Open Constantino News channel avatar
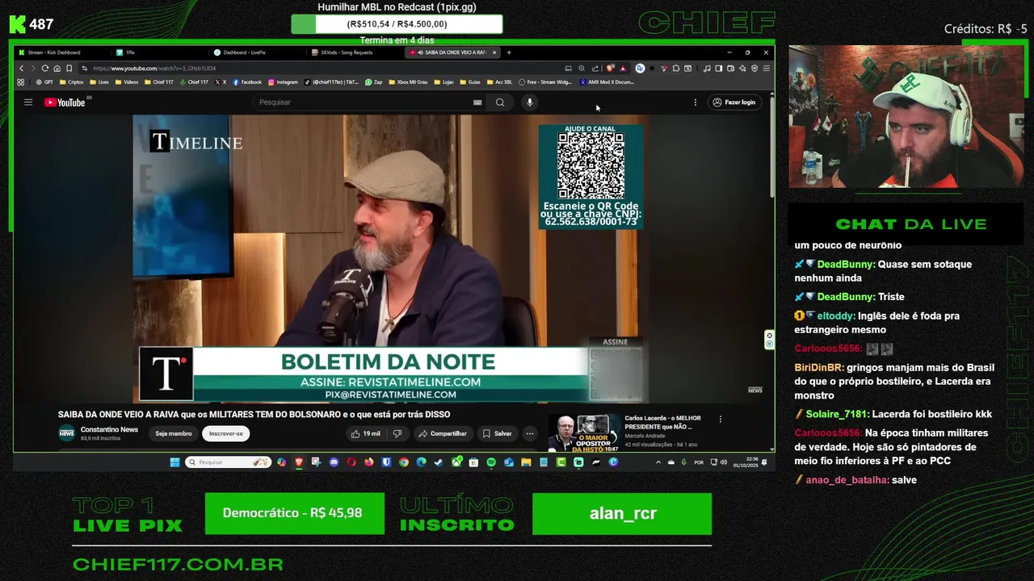Screen dimensions: 1034x581 pos(66,433)
